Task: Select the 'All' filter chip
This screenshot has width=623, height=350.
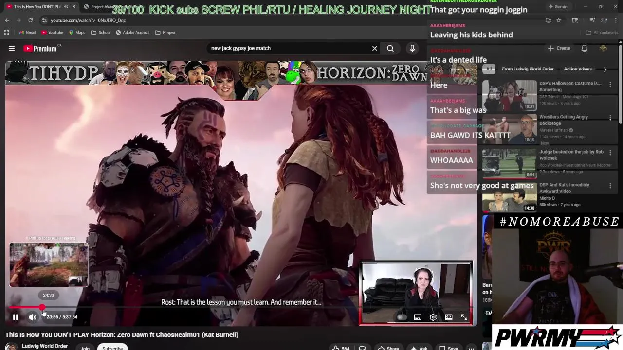Action: [489, 69]
